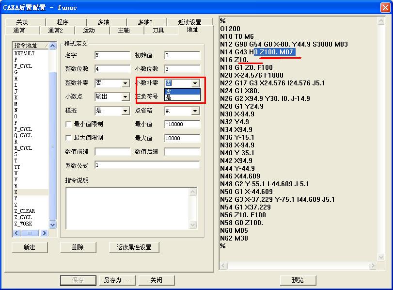This screenshot has height=290, width=393.
Task: Focus the 数值后缀 input field
Action: 182,151
